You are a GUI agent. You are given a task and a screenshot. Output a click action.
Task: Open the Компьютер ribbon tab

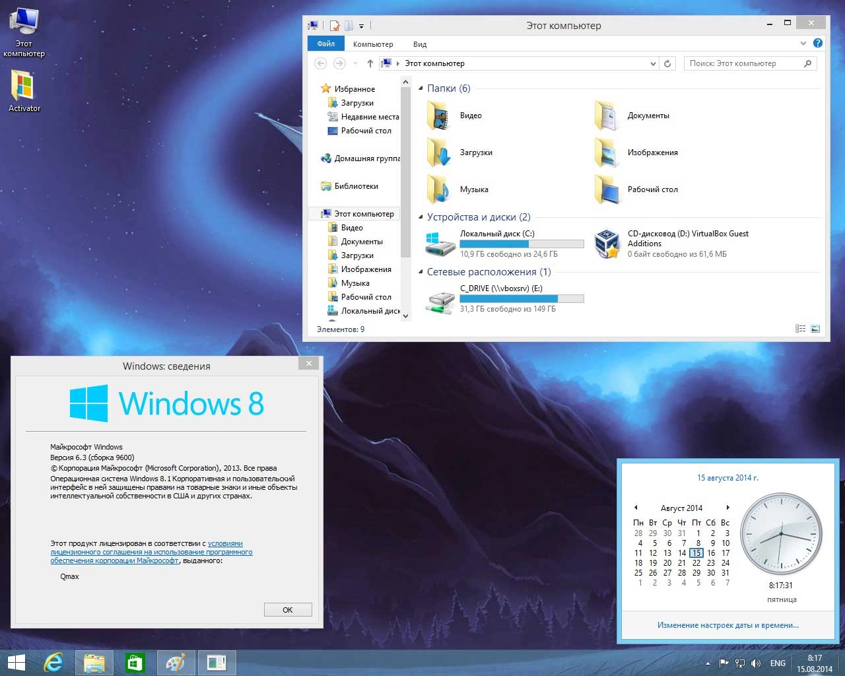(373, 44)
